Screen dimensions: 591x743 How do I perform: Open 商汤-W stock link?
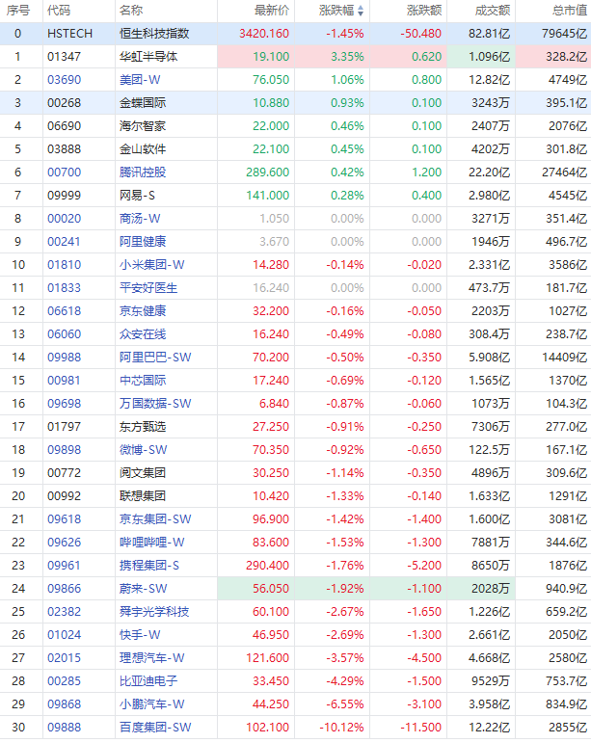click(140, 219)
